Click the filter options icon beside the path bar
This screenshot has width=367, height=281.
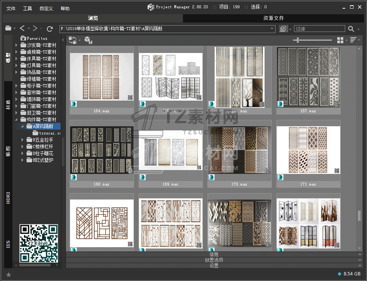283,29
